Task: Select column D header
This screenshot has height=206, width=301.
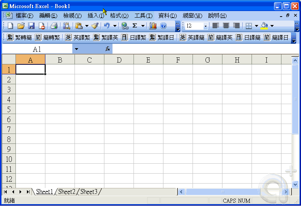Action: pos(119,60)
